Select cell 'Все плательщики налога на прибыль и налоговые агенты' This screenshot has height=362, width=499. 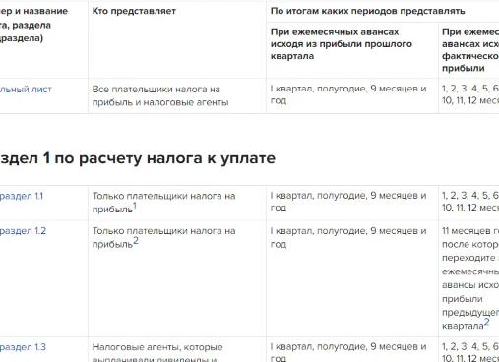160,95
